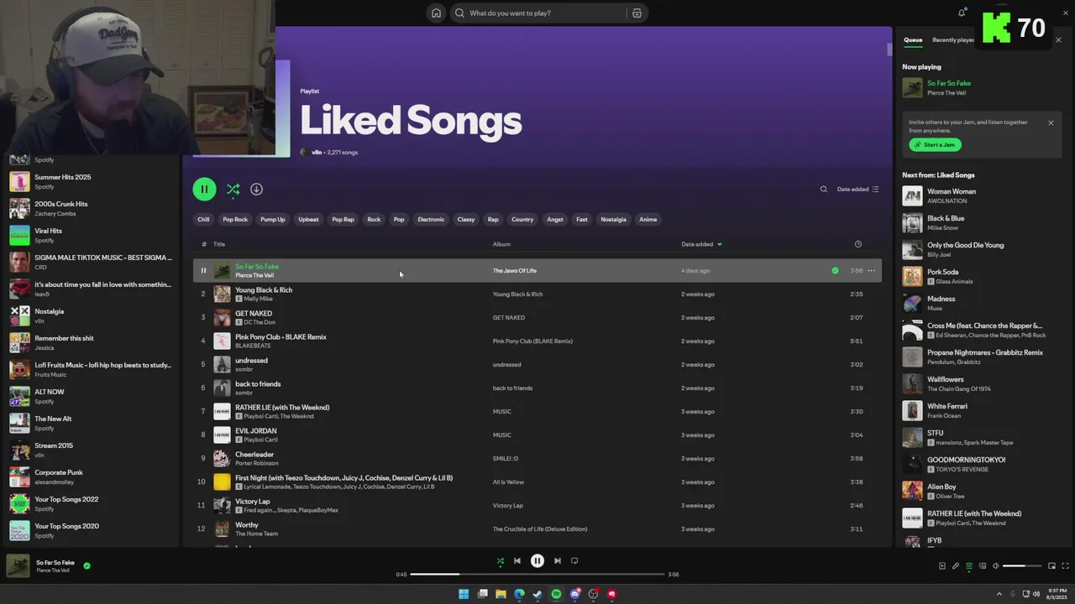Open Browse icon in search bar
This screenshot has width=1075, height=604.
point(637,13)
